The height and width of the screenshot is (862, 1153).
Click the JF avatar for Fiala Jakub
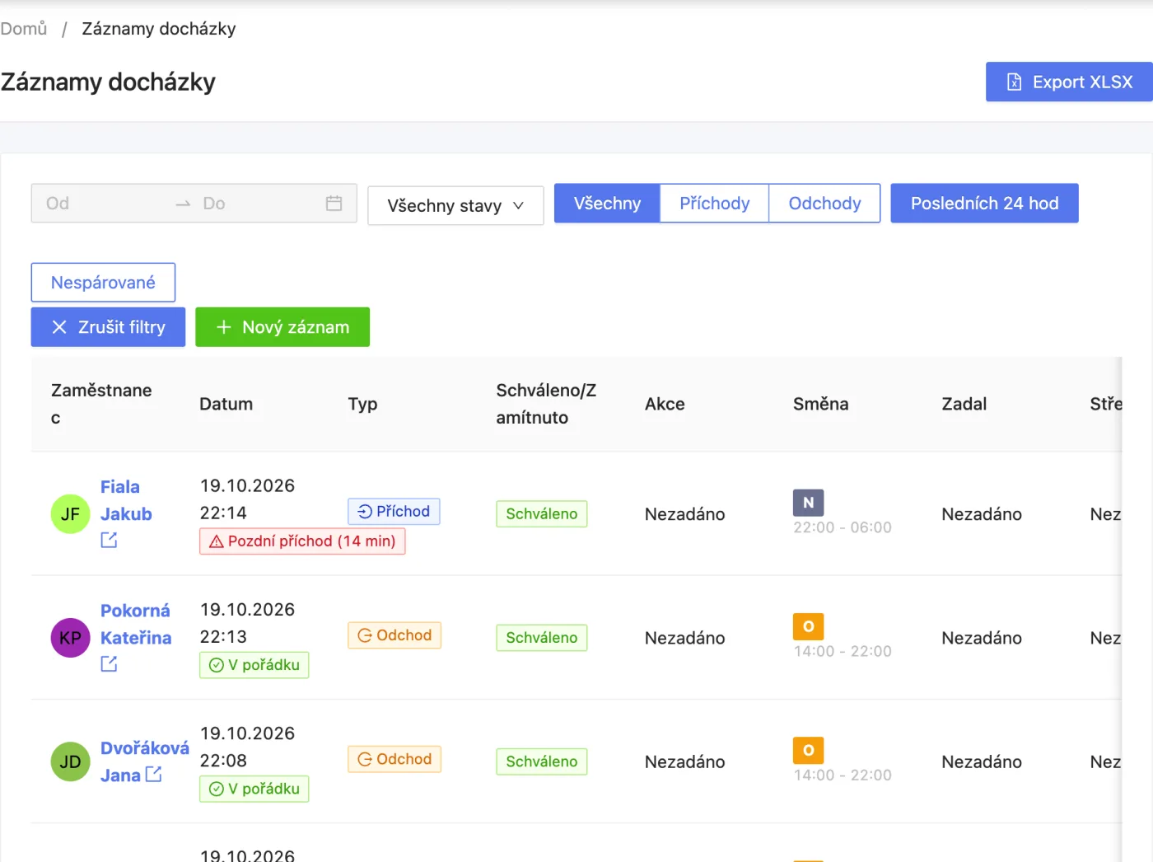[x=71, y=514]
